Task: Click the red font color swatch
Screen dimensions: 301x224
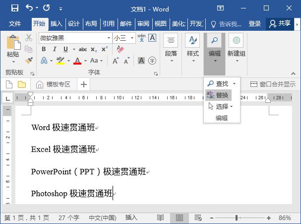Action: tap(77, 61)
